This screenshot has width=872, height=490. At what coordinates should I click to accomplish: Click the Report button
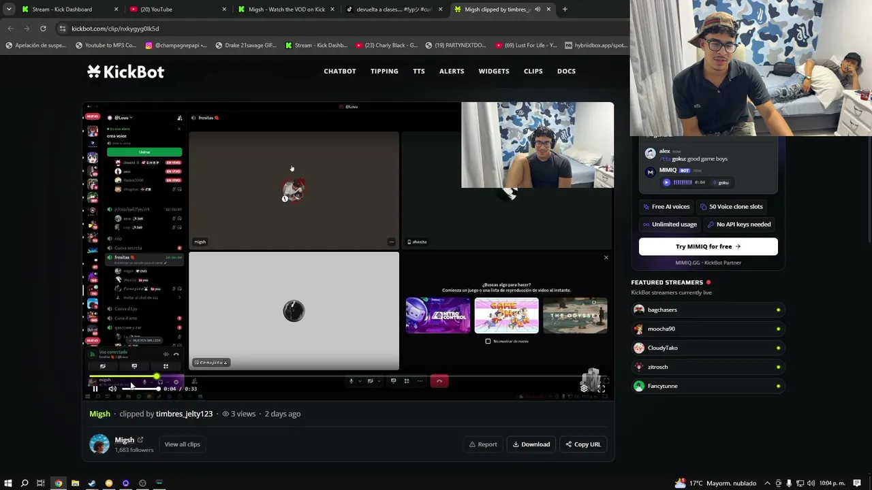pos(483,444)
